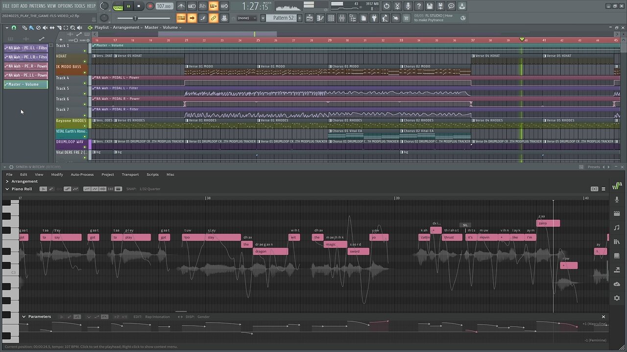
Task: Select the Keyzone RHODES track header
Action: click(71, 123)
